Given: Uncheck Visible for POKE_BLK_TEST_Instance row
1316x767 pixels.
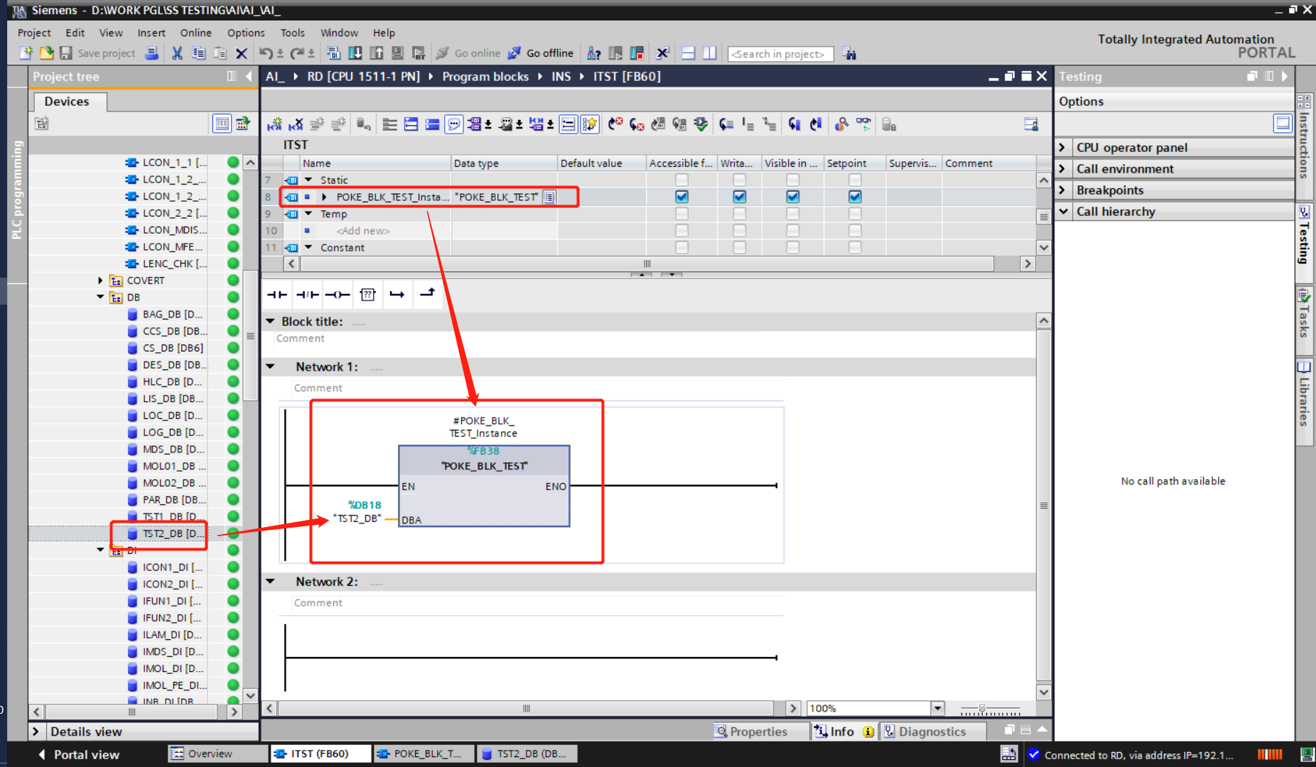Looking at the screenshot, I should 793,197.
